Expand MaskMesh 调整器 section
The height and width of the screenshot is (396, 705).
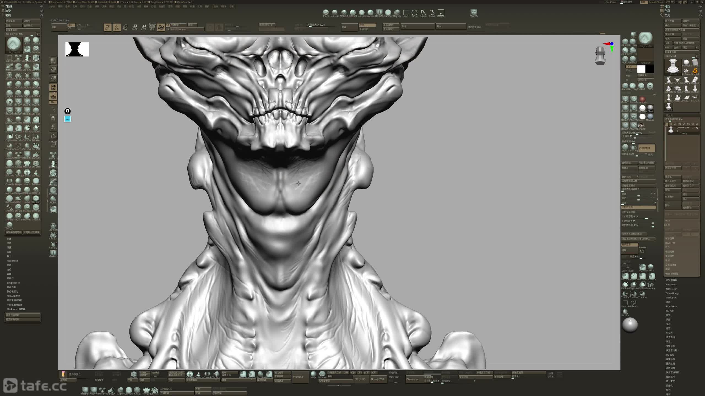point(16,309)
